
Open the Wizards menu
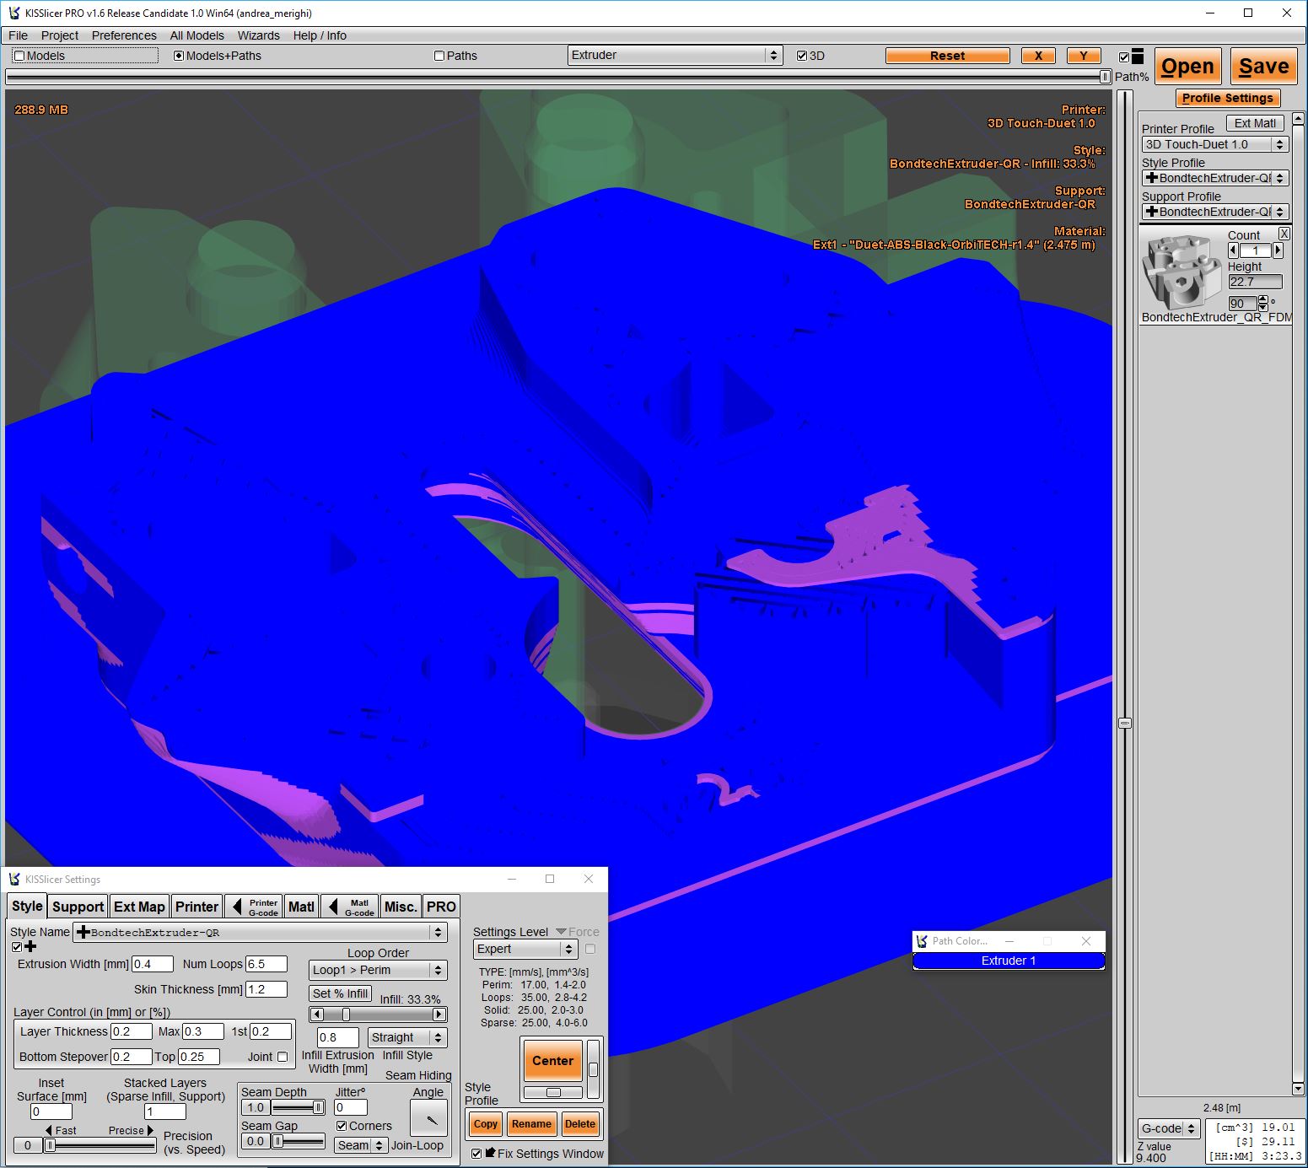pyautogui.click(x=258, y=35)
